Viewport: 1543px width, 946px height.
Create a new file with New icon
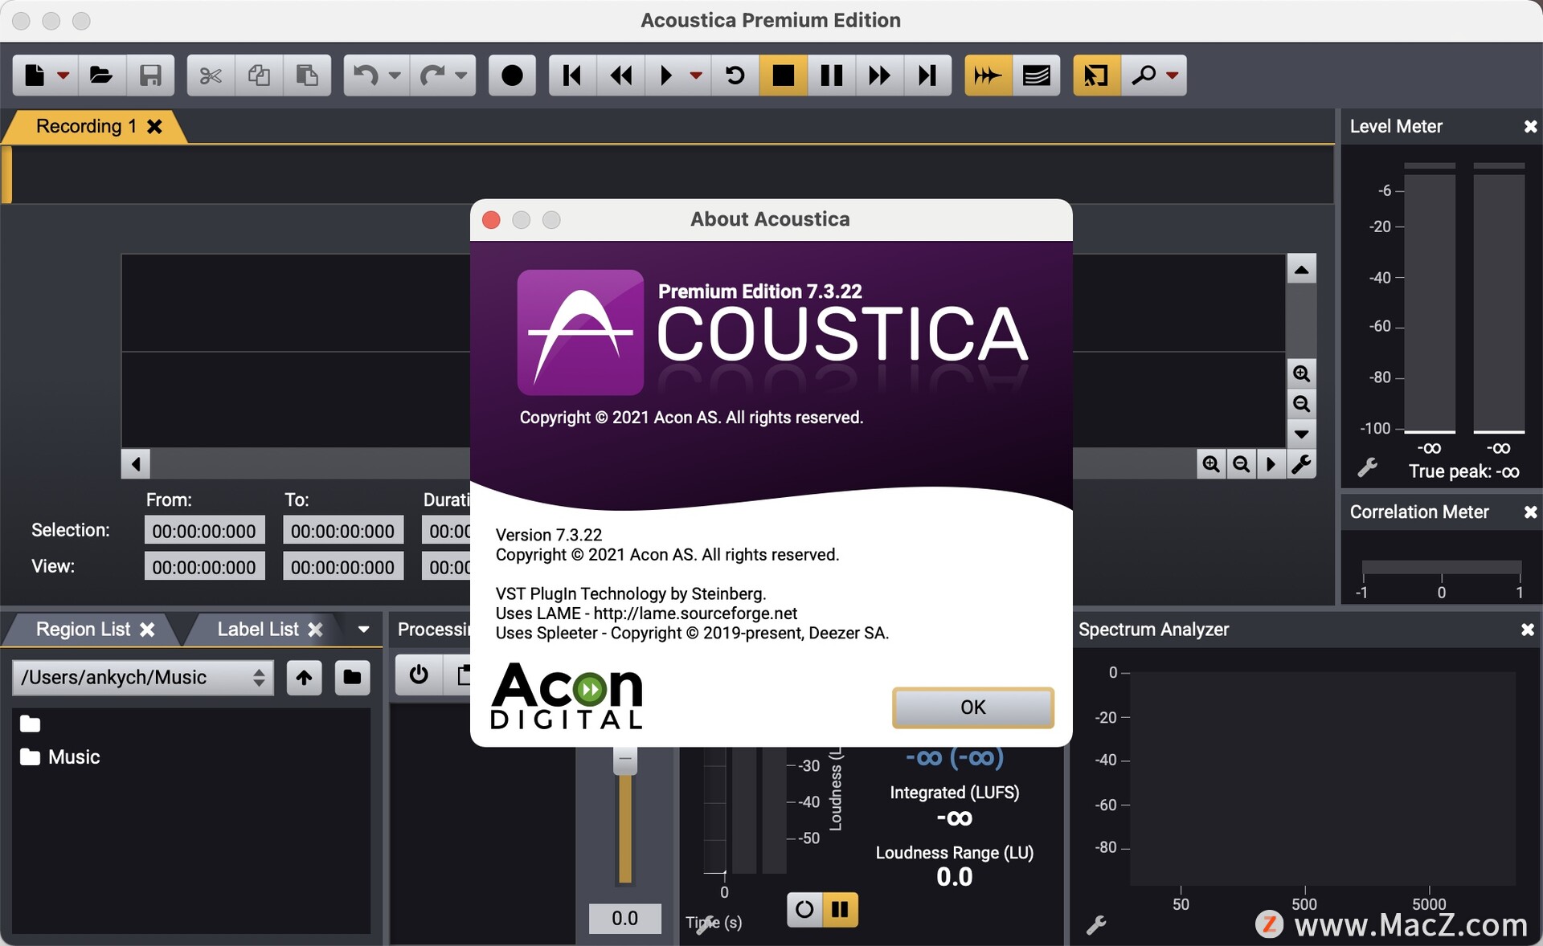35,75
